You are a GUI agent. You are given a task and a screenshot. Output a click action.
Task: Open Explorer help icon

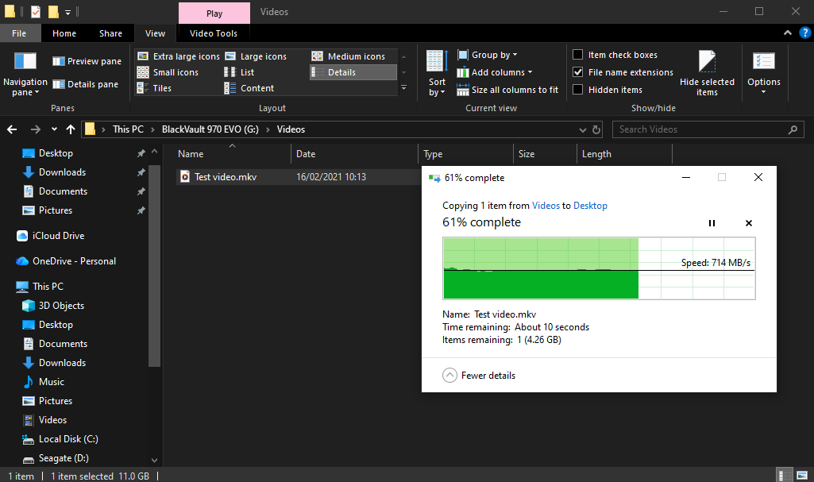[804, 33]
